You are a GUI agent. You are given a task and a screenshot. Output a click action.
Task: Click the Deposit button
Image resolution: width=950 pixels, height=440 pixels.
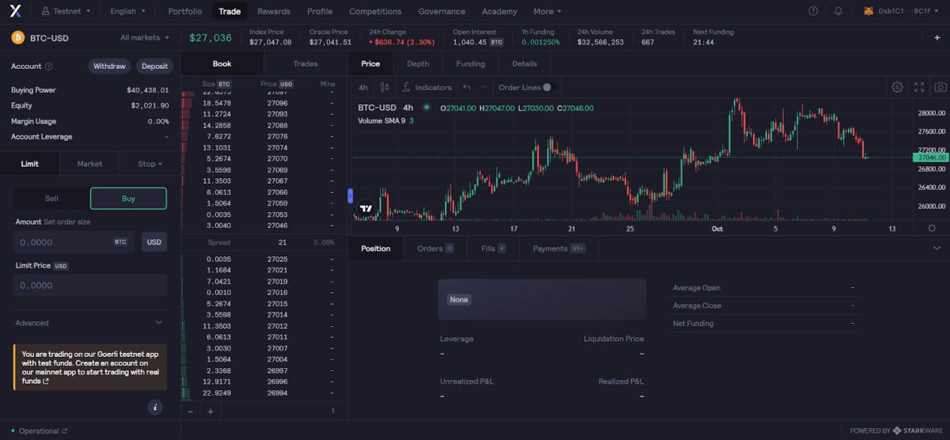(x=154, y=66)
